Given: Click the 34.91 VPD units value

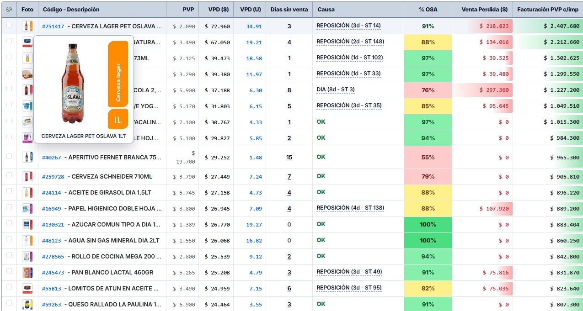Looking at the screenshot, I should (x=254, y=26).
